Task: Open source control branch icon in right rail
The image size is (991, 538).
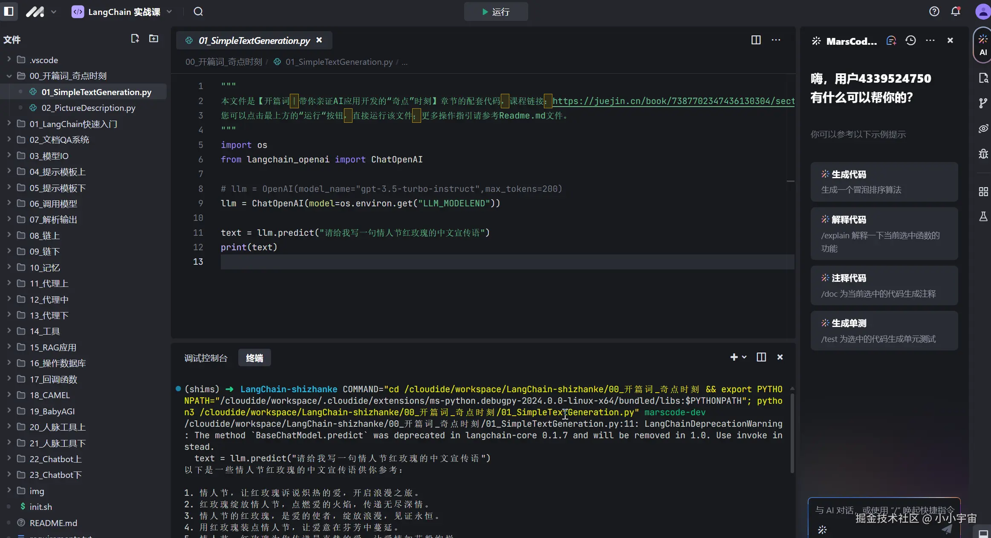Action: (983, 103)
